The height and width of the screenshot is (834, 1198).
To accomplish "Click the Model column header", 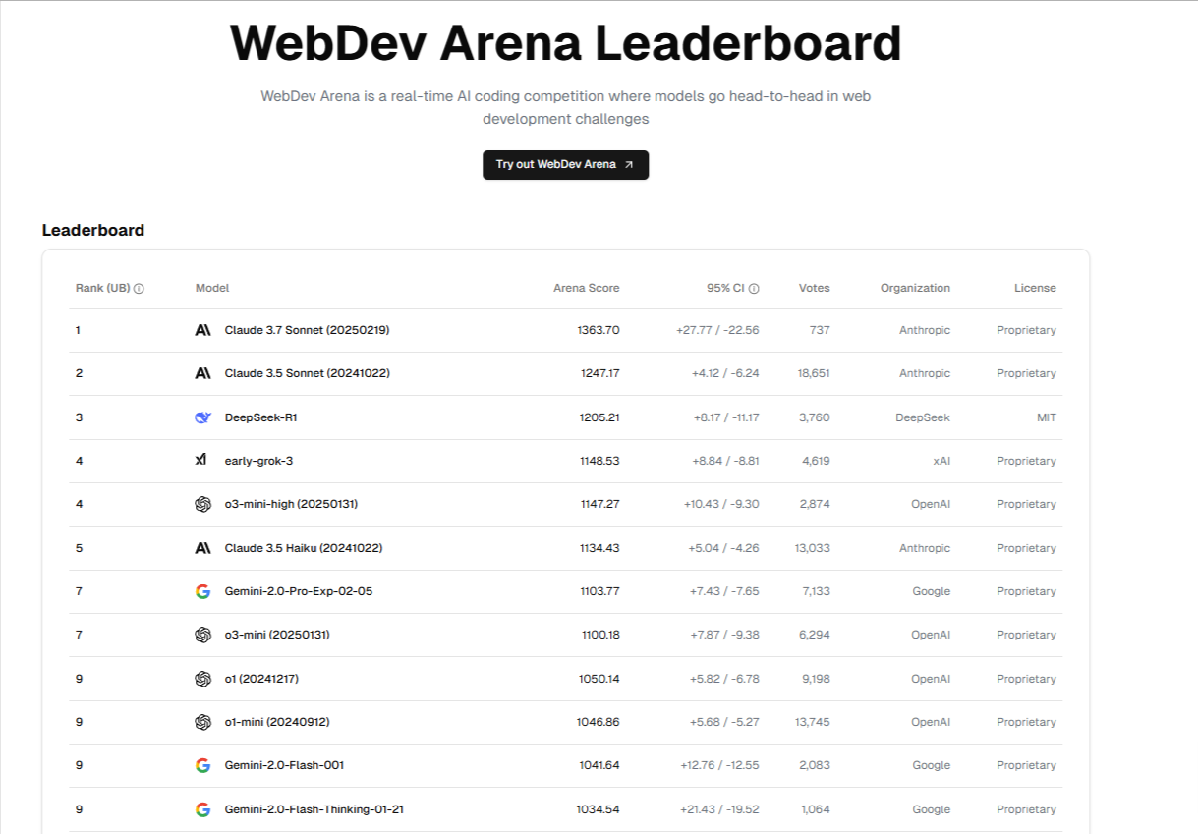I will [212, 289].
